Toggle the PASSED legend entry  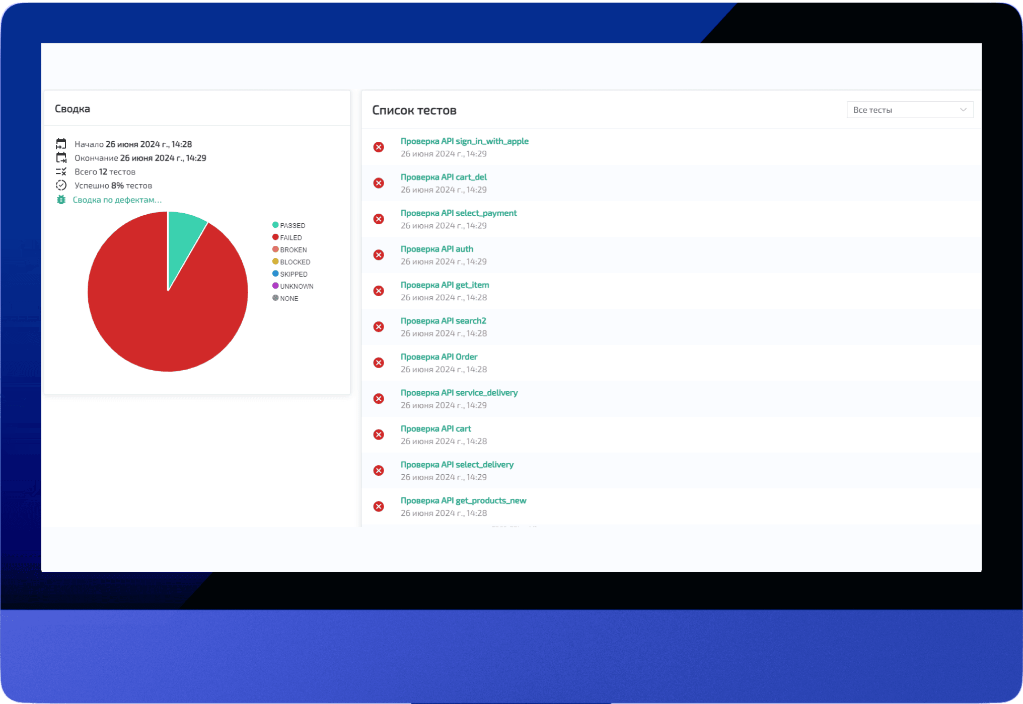(289, 225)
